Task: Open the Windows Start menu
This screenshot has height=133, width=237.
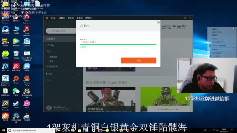Action: [x=3, y=130]
